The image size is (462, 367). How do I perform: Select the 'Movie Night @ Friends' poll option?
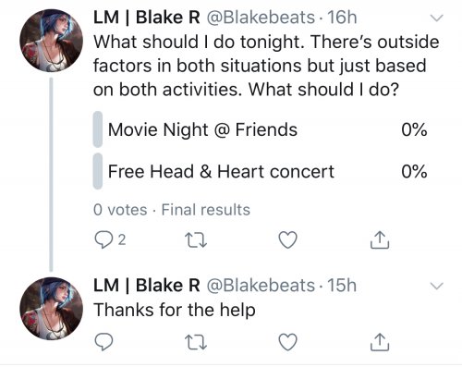point(261,129)
